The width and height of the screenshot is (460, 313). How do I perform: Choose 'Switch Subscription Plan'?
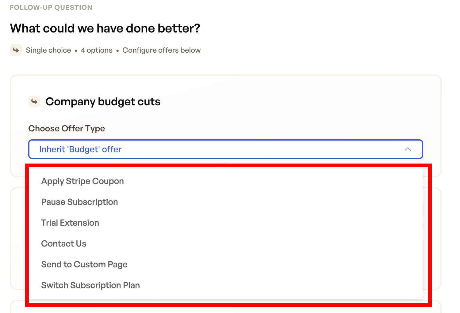coord(90,285)
